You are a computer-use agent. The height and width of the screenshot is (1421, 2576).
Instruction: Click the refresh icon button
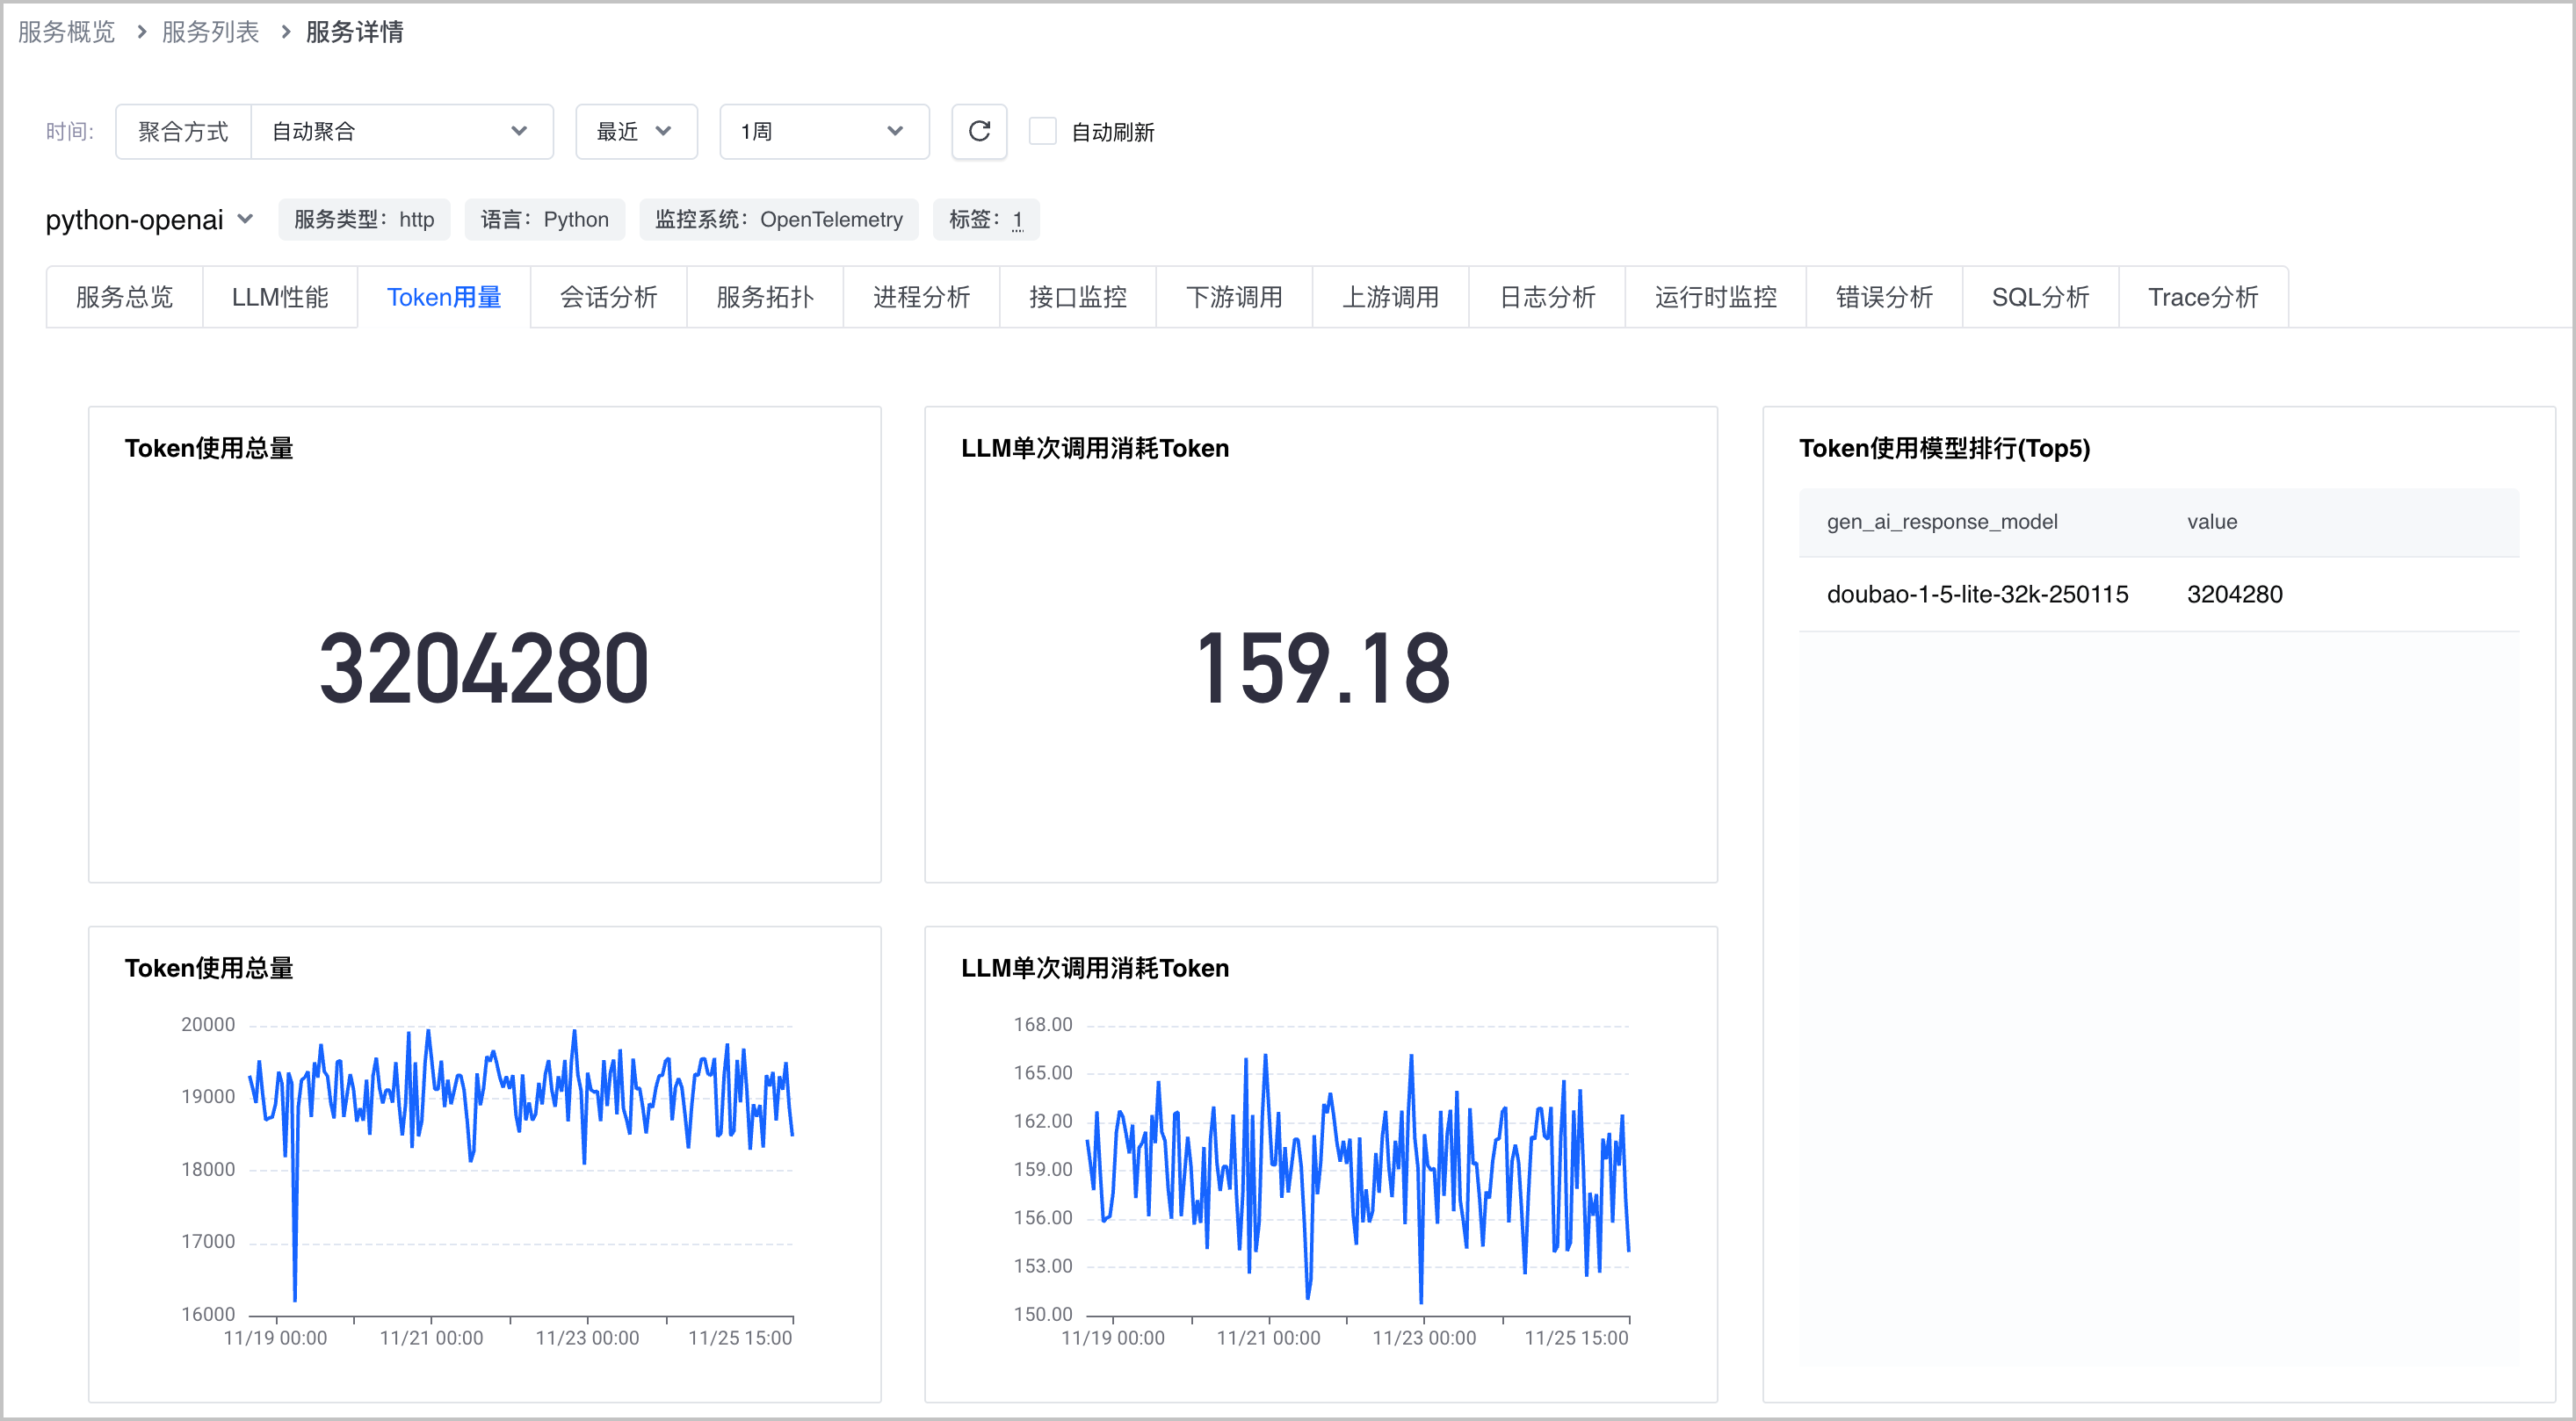pyautogui.click(x=979, y=131)
